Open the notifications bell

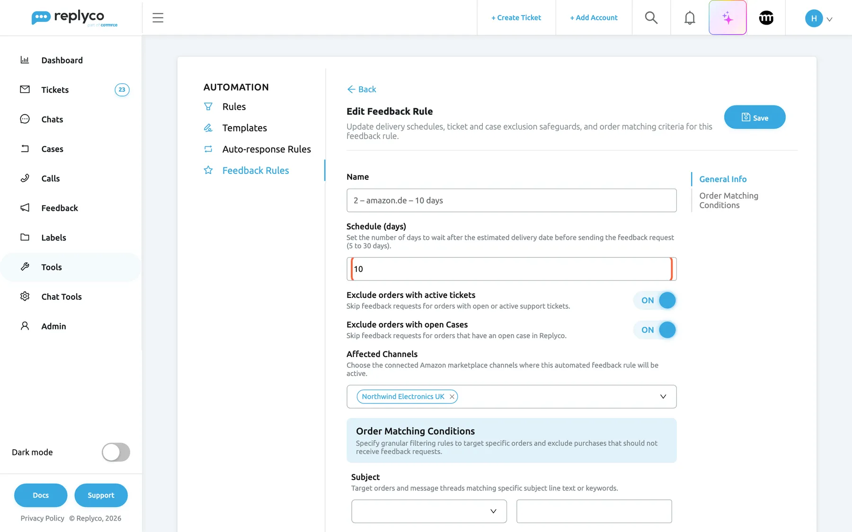coord(690,18)
